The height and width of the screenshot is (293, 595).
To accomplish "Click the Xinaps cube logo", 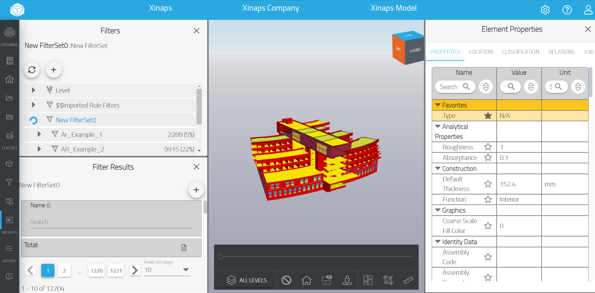I will (17, 10).
